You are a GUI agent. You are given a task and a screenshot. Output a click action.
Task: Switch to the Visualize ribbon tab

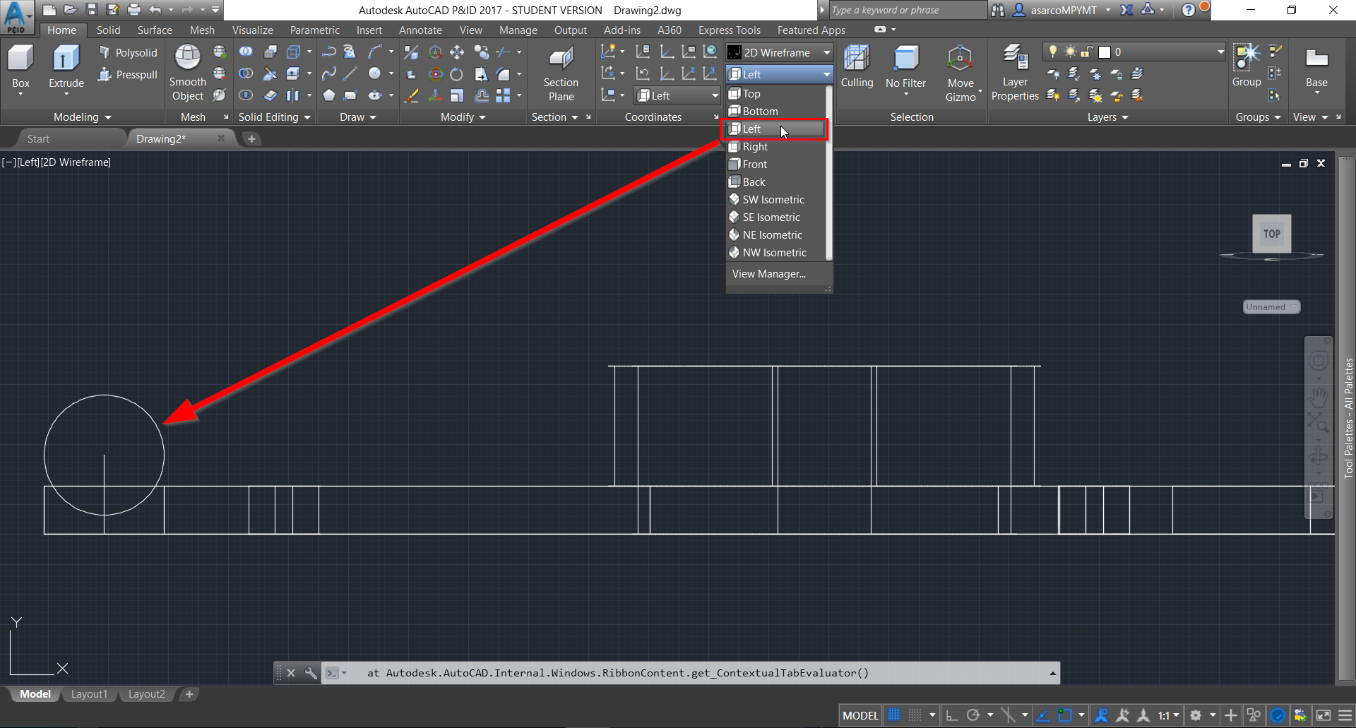click(252, 30)
